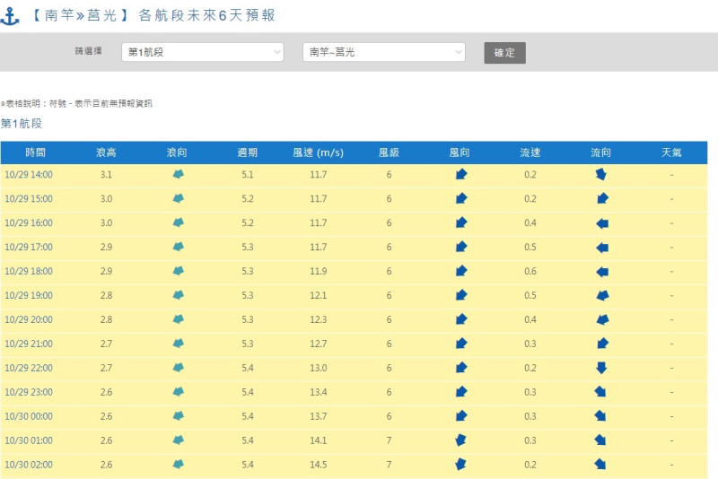Open the 第1航段 segment dropdown
Viewport: 718px width, 479px height.
tap(203, 52)
